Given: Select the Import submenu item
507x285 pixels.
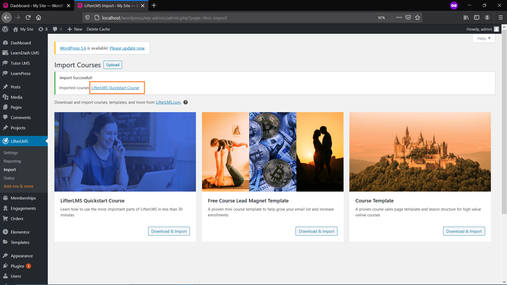Looking at the screenshot, I should tap(10, 170).
